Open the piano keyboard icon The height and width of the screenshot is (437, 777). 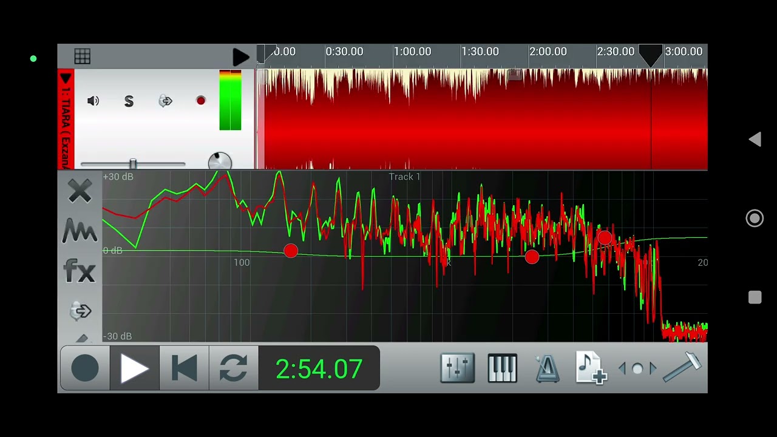point(503,368)
